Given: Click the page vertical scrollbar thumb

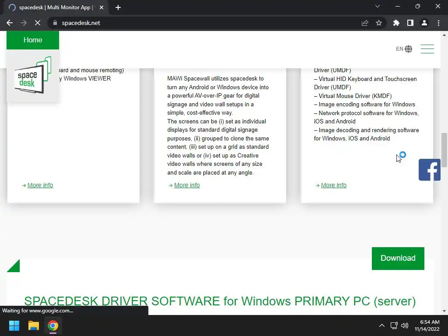Looking at the screenshot, I should click(x=444, y=150).
